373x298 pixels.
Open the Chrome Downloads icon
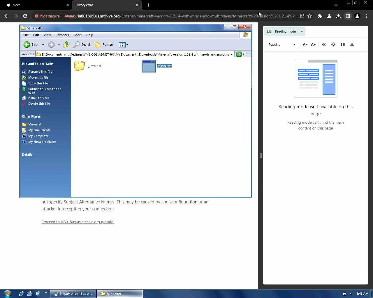339,16
